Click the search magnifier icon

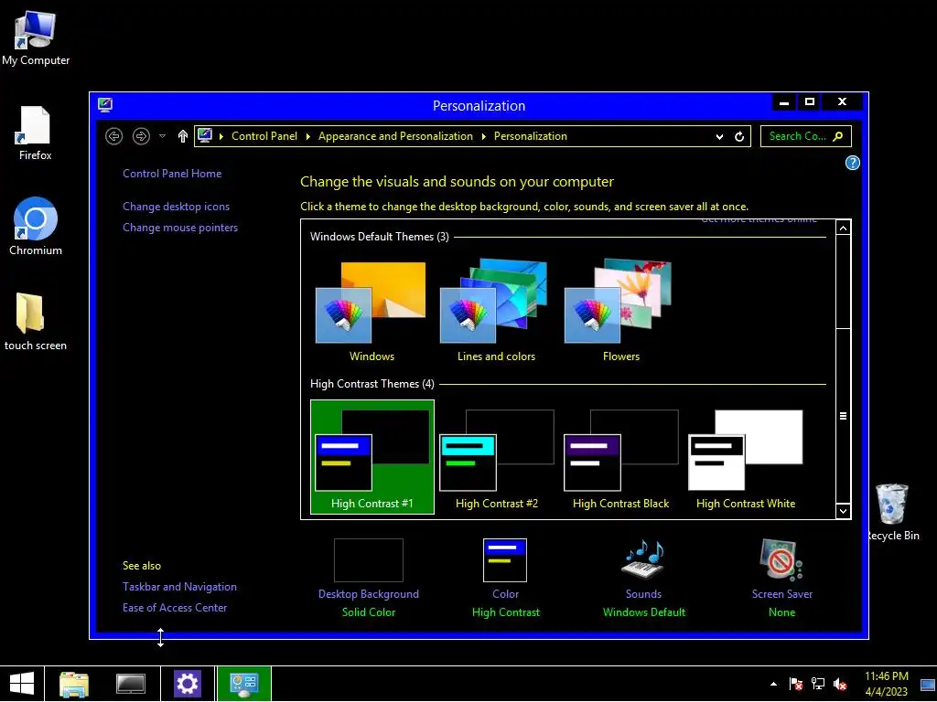click(x=838, y=136)
